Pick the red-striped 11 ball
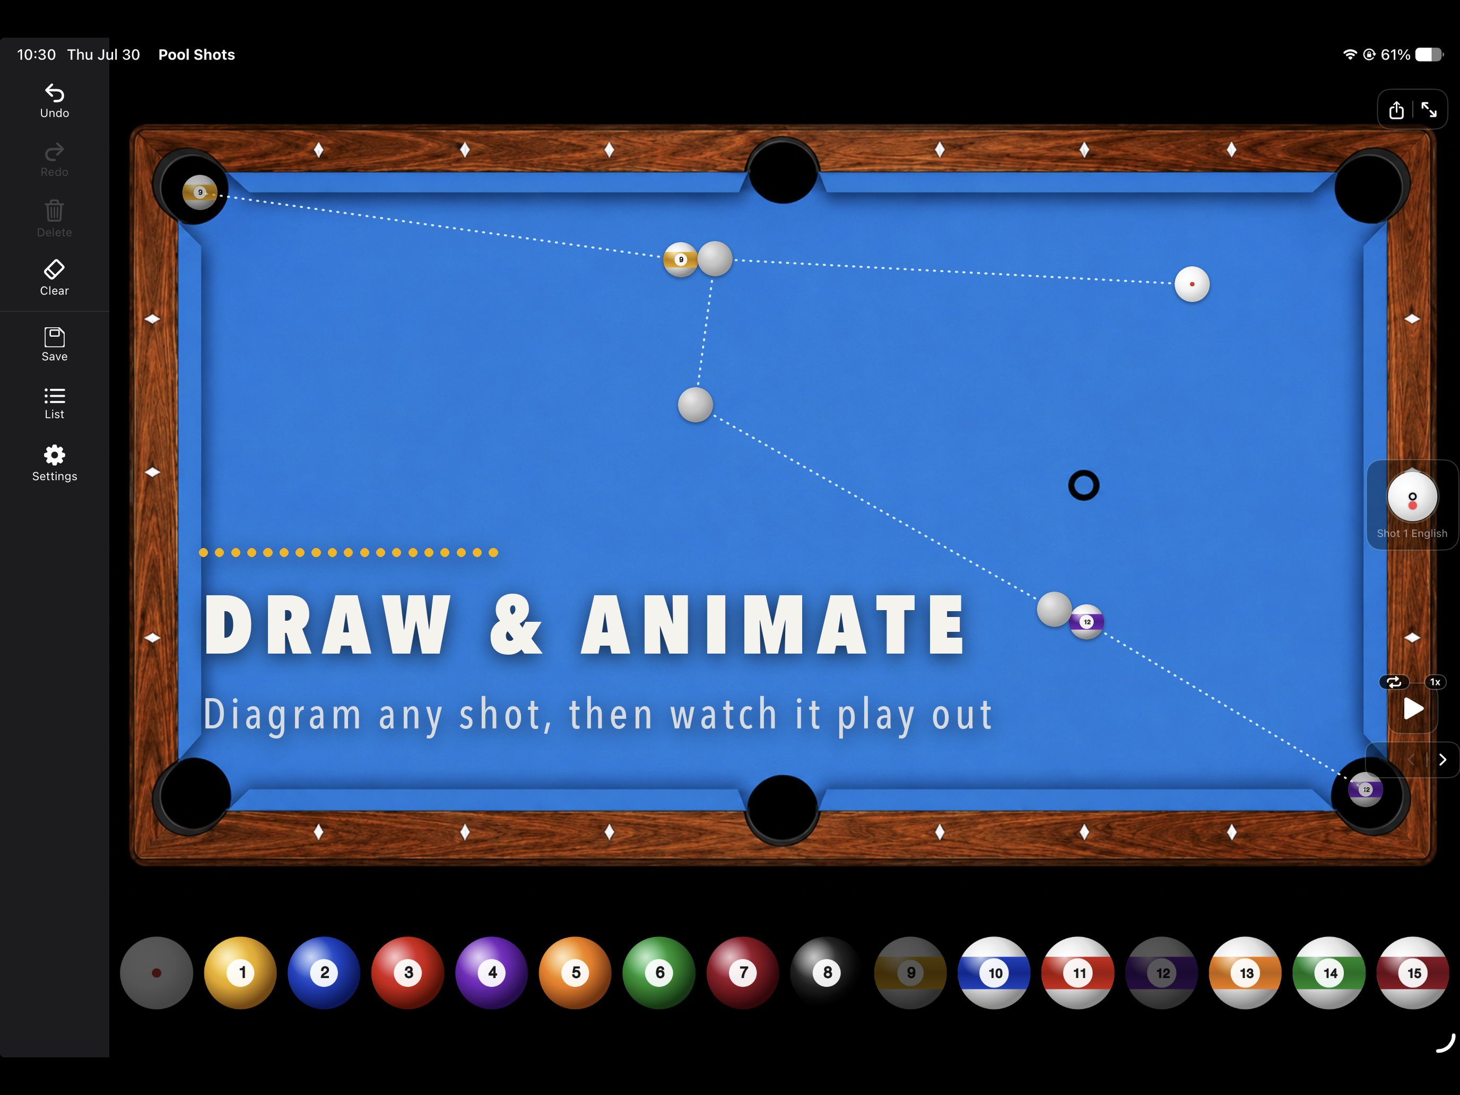 (x=1079, y=972)
